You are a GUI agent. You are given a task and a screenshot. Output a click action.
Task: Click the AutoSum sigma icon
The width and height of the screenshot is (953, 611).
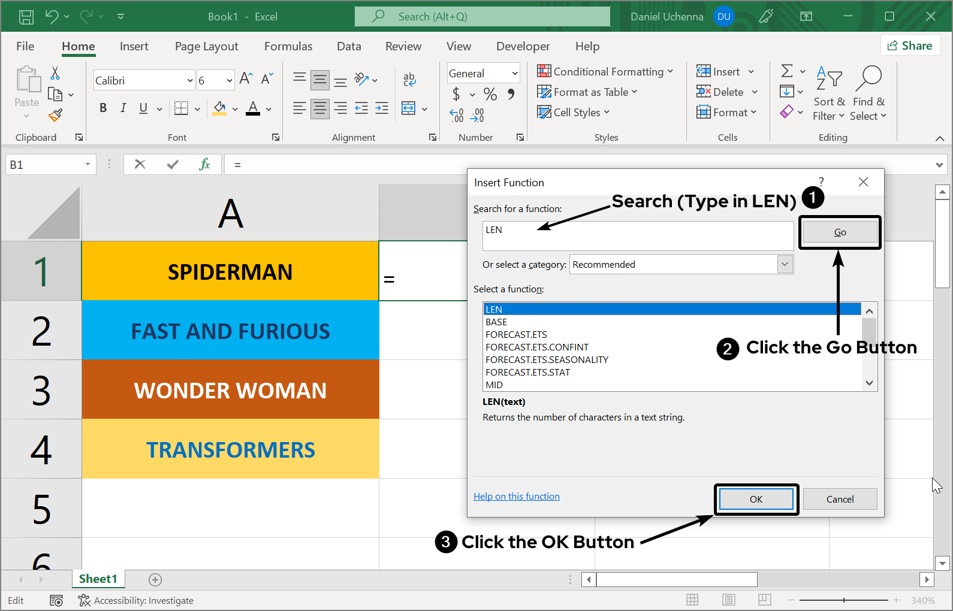click(x=787, y=71)
